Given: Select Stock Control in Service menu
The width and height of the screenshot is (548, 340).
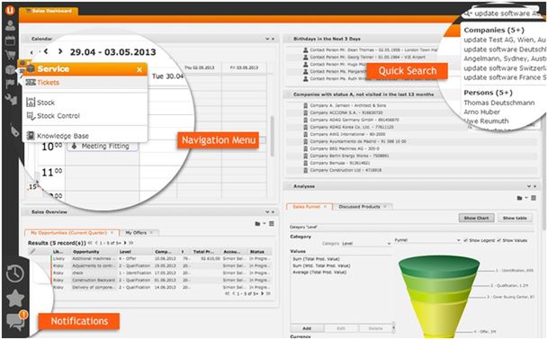Looking at the screenshot, I should (x=58, y=116).
